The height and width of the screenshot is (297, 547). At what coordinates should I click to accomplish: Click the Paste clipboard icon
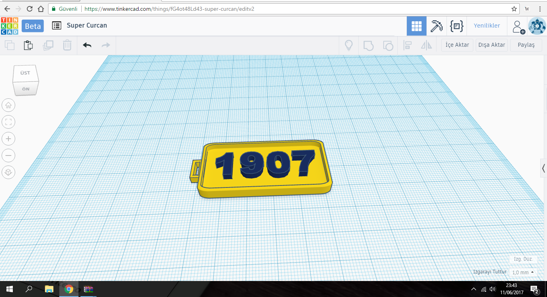tap(28, 45)
